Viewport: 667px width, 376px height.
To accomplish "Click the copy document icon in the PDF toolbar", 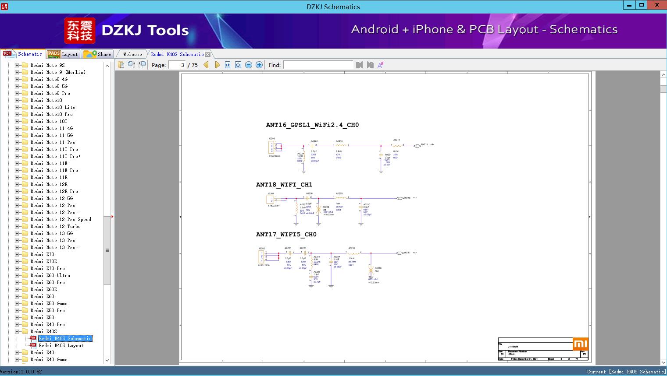I will [121, 65].
